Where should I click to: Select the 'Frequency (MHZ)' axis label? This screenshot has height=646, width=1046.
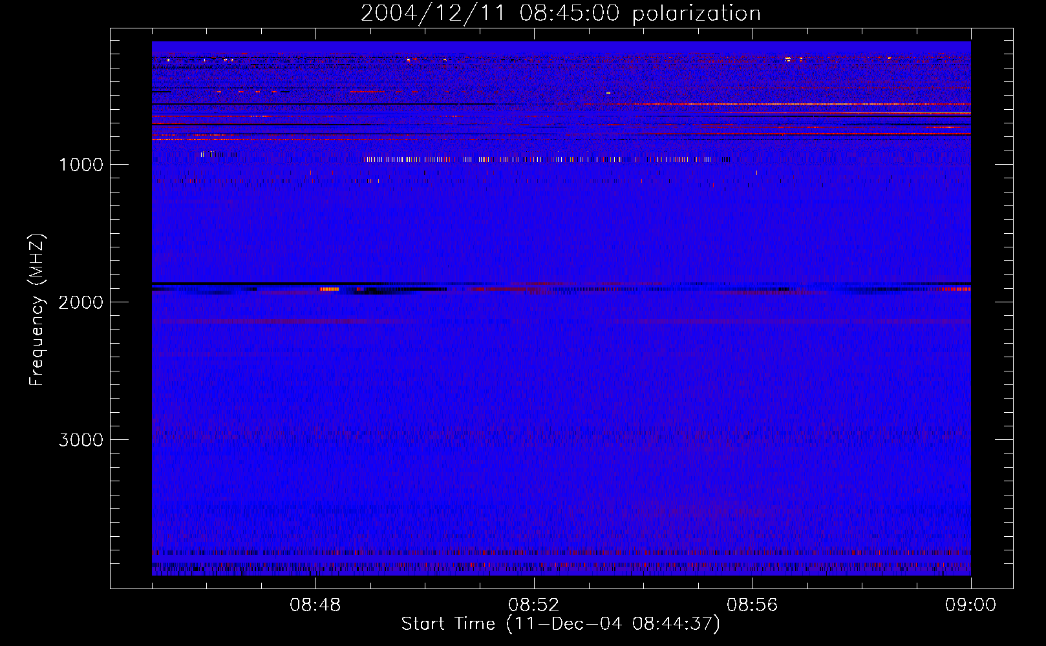37,310
